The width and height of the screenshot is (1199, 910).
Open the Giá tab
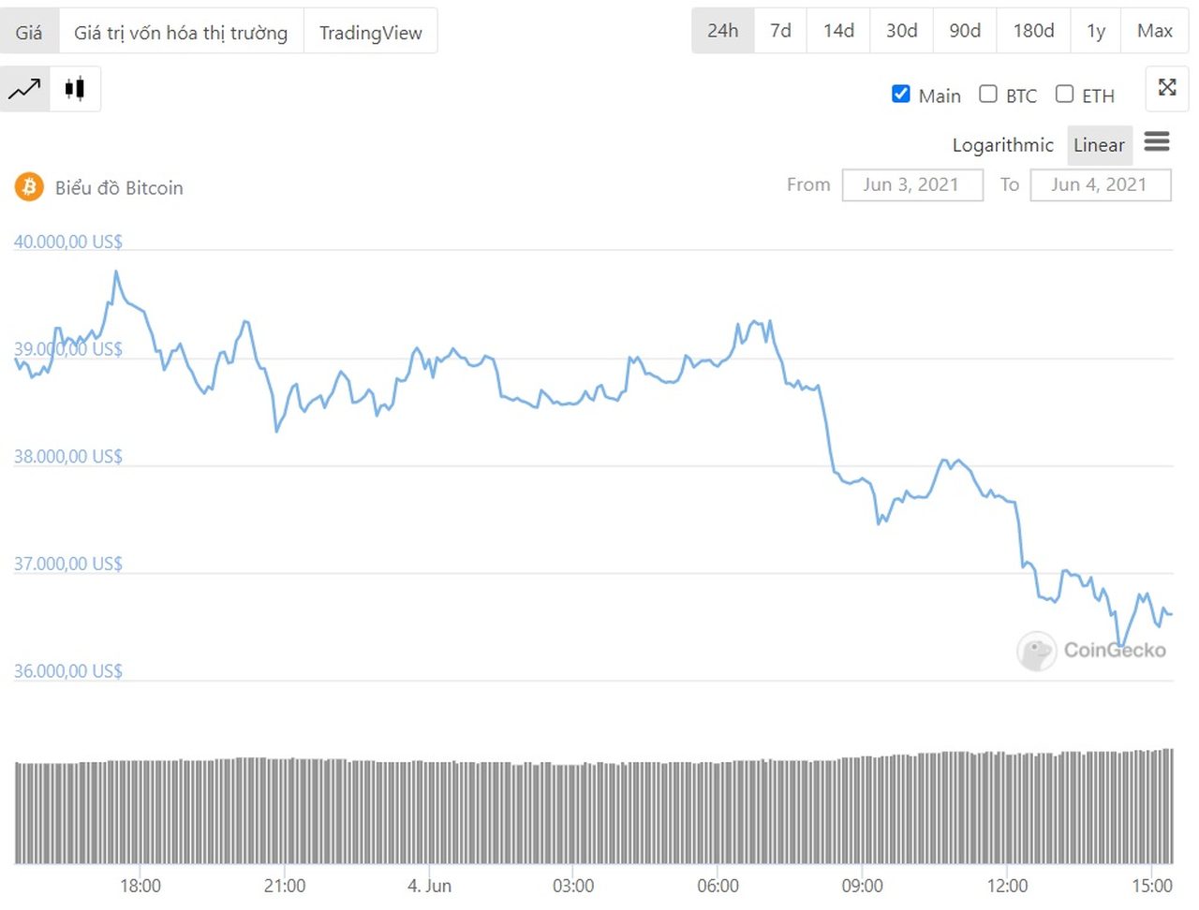(x=29, y=32)
